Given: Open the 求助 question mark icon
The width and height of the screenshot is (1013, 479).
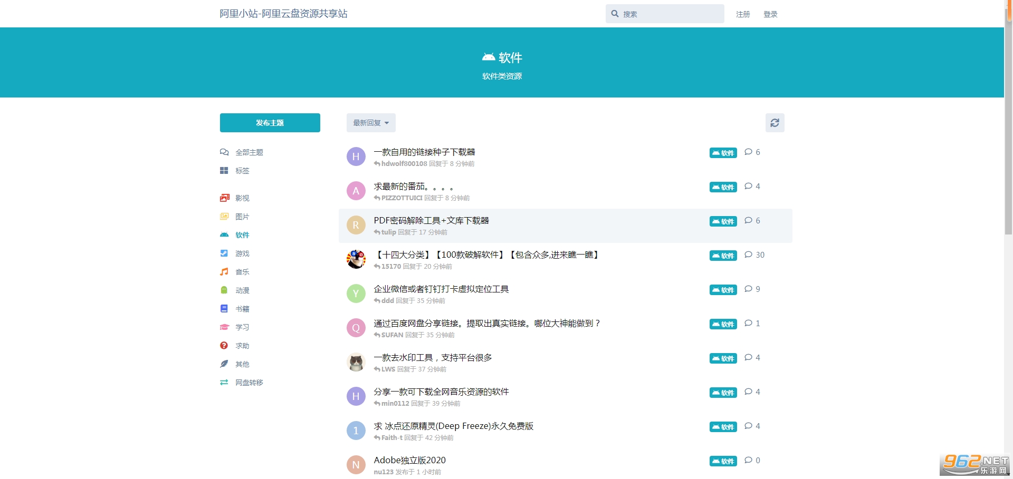Looking at the screenshot, I should tap(224, 346).
